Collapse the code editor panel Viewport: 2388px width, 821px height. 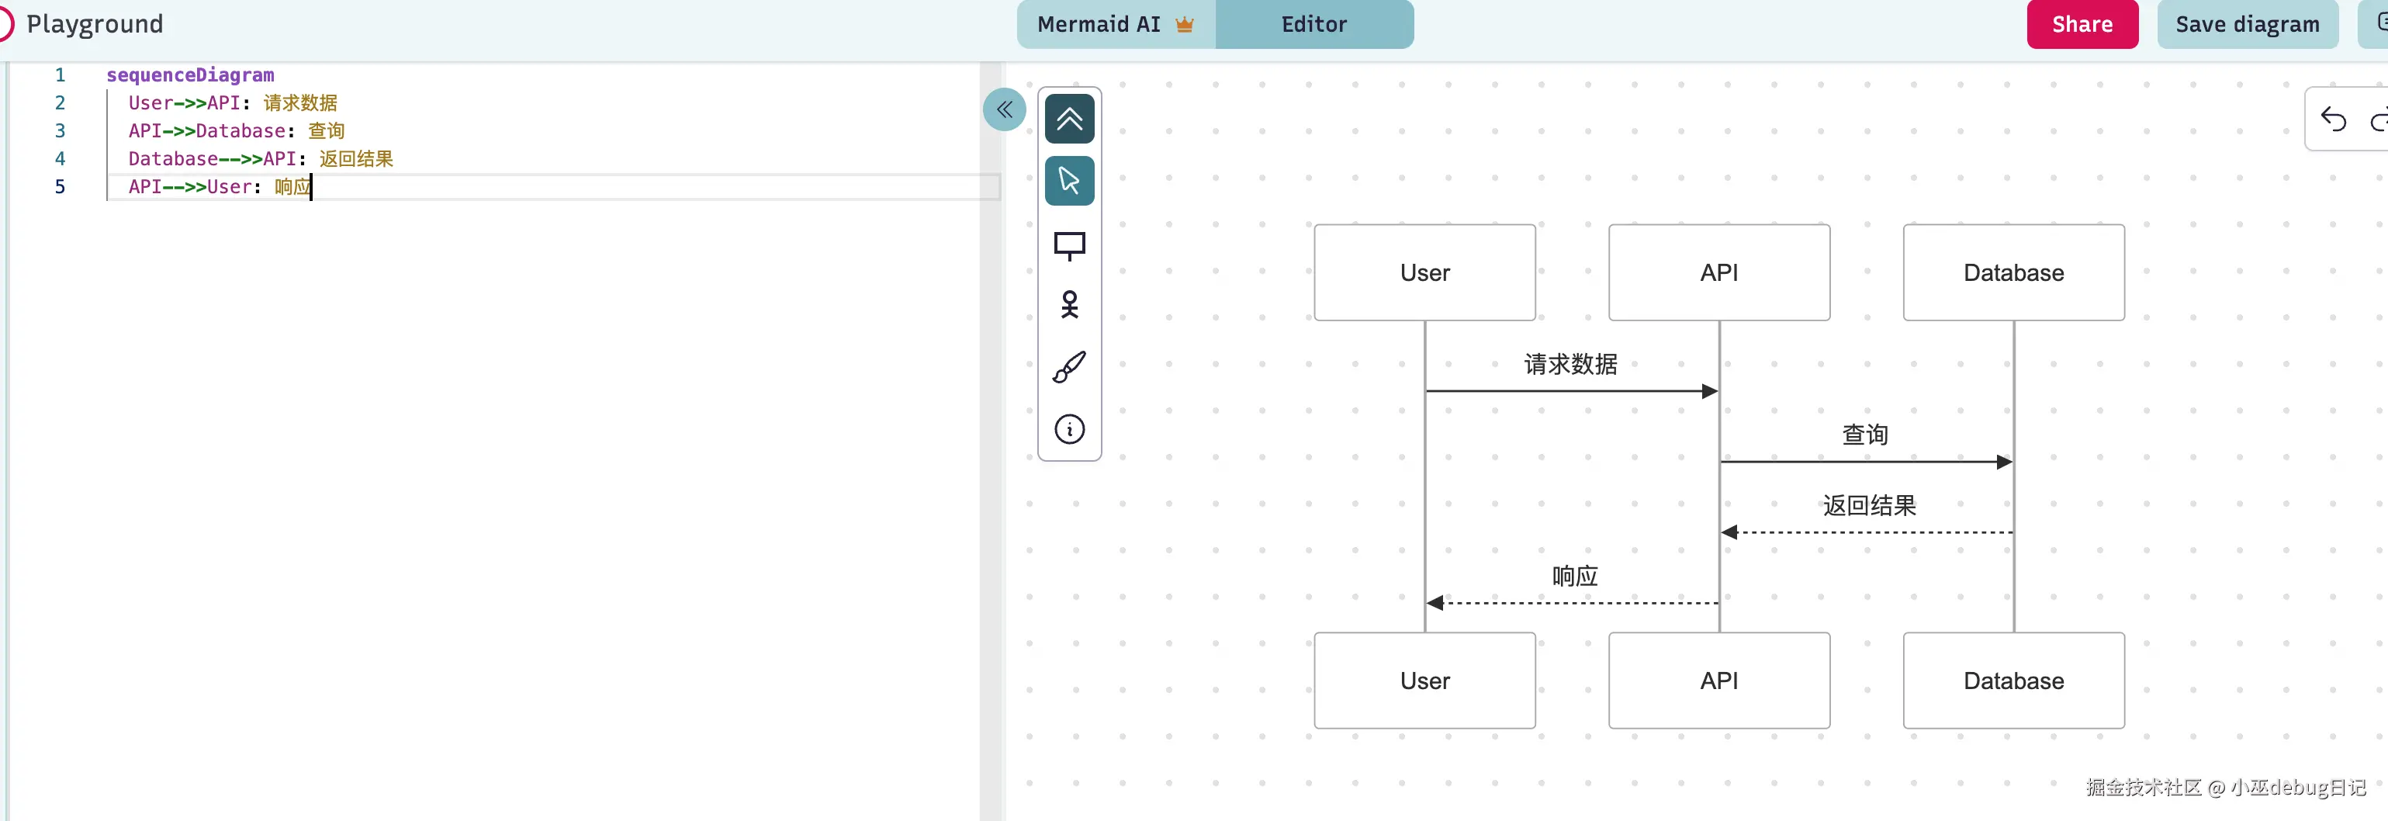click(x=1004, y=110)
